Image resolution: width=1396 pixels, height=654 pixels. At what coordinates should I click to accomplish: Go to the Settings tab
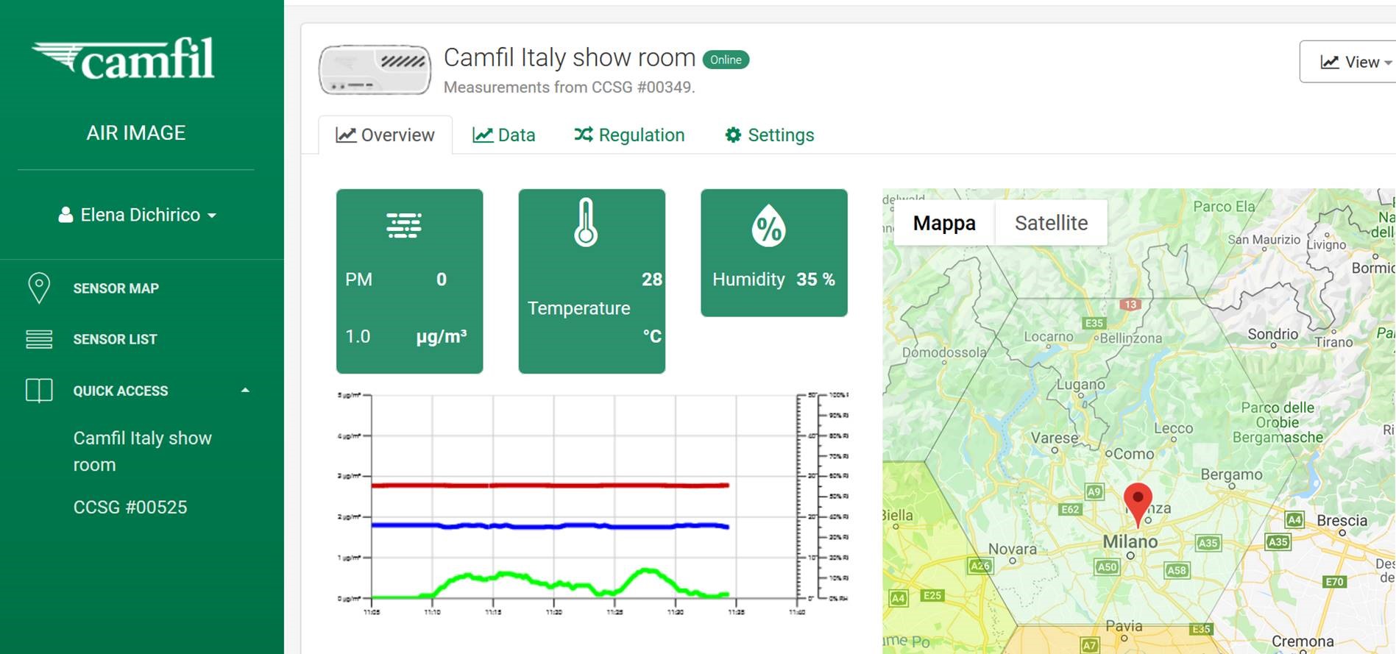click(770, 135)
